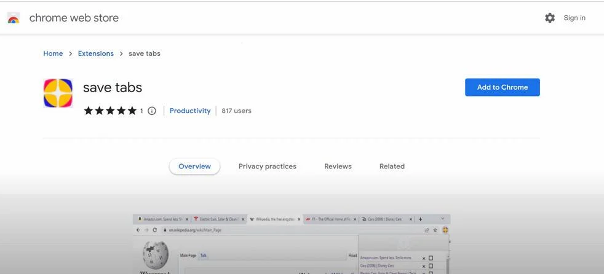Click the extension preview screenshot

(x=292, y=244)
